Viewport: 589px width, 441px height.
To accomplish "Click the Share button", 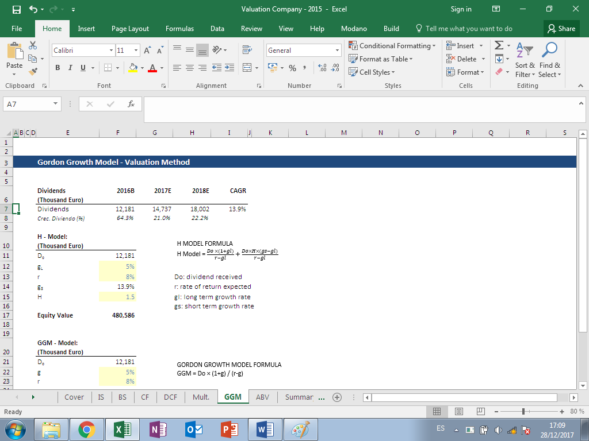I will click(561, 29).
